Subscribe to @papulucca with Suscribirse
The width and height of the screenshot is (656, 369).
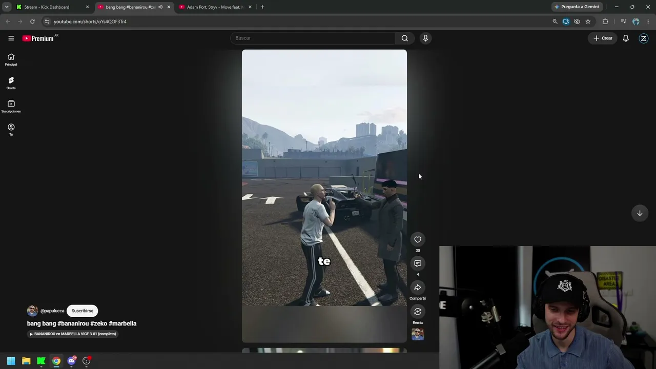83,311
